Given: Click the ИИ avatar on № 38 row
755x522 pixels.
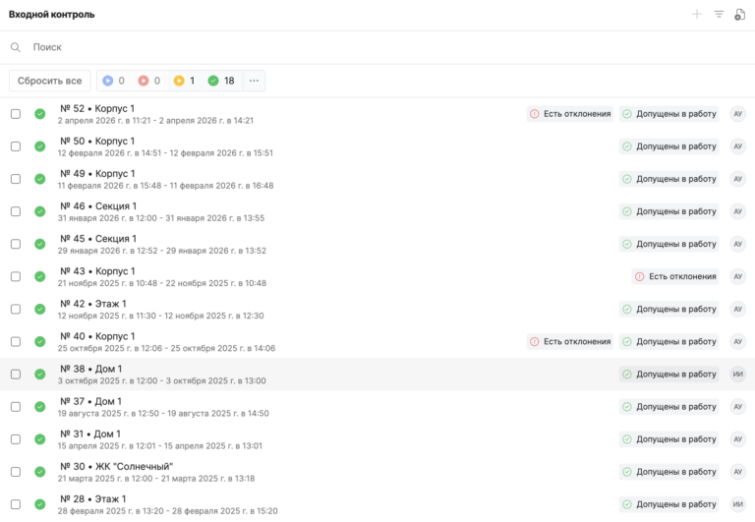Looking at the screenshot, I should click(x=738, y=375).
